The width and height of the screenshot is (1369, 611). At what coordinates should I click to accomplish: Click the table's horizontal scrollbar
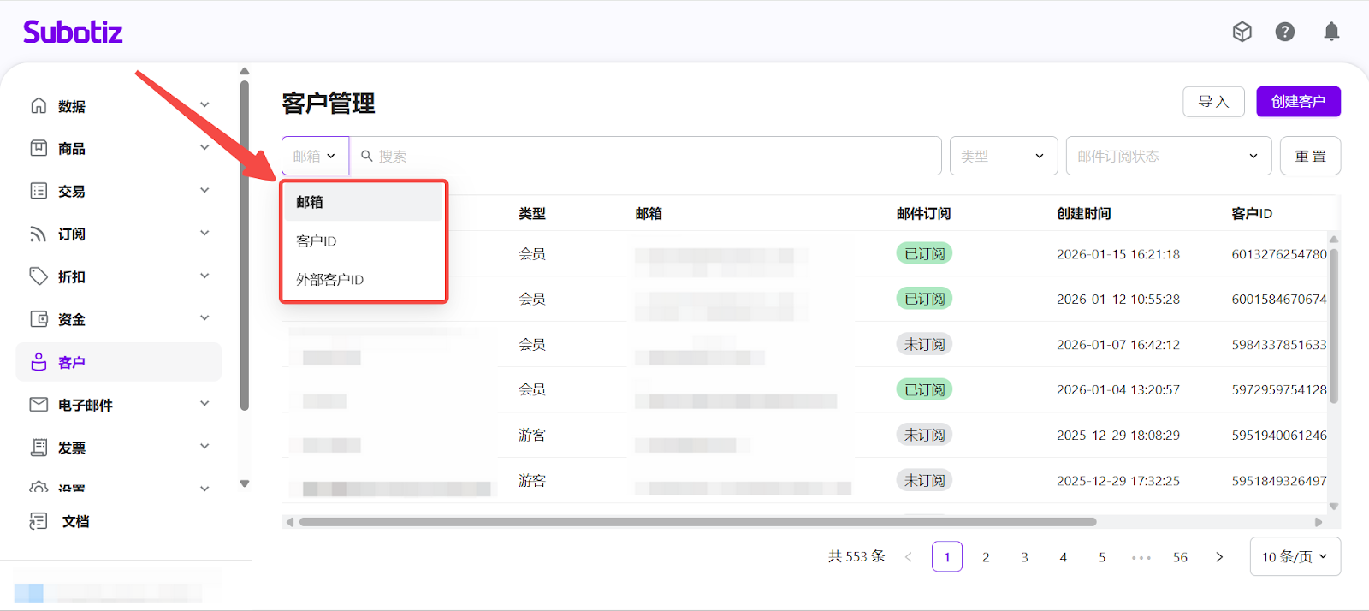pyautogui.click(x=697, y=522)
